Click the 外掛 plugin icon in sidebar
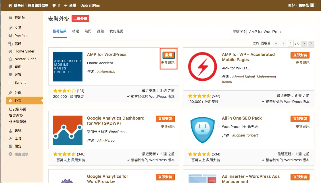The image size is (321, 183). coord(10,100)
